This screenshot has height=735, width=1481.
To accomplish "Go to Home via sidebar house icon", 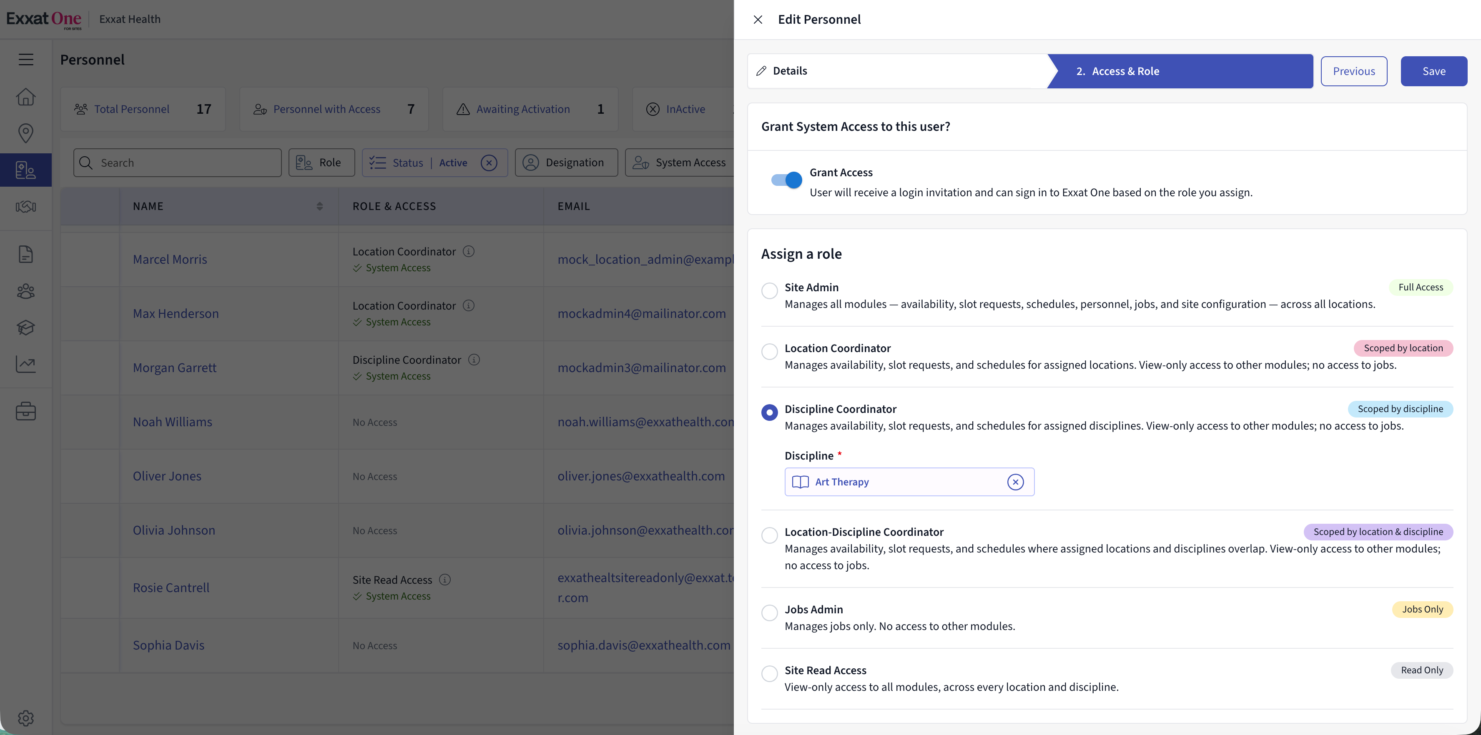I will pos(26,97).
